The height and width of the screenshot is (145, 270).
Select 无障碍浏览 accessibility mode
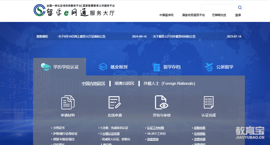[x=219, y=15]
